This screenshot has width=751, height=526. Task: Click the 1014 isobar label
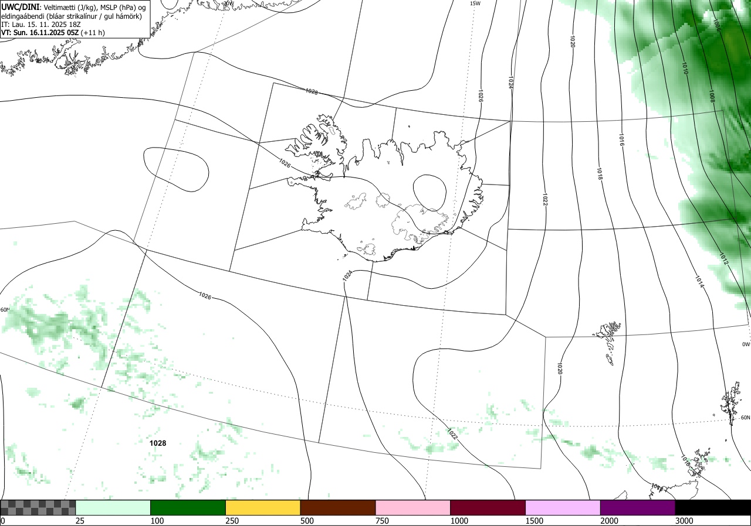coord(700,282)
